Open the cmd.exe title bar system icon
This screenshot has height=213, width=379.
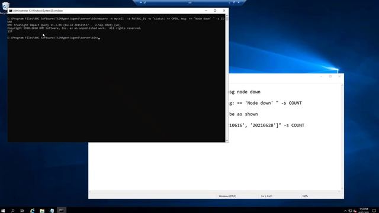tap(11, 11)
